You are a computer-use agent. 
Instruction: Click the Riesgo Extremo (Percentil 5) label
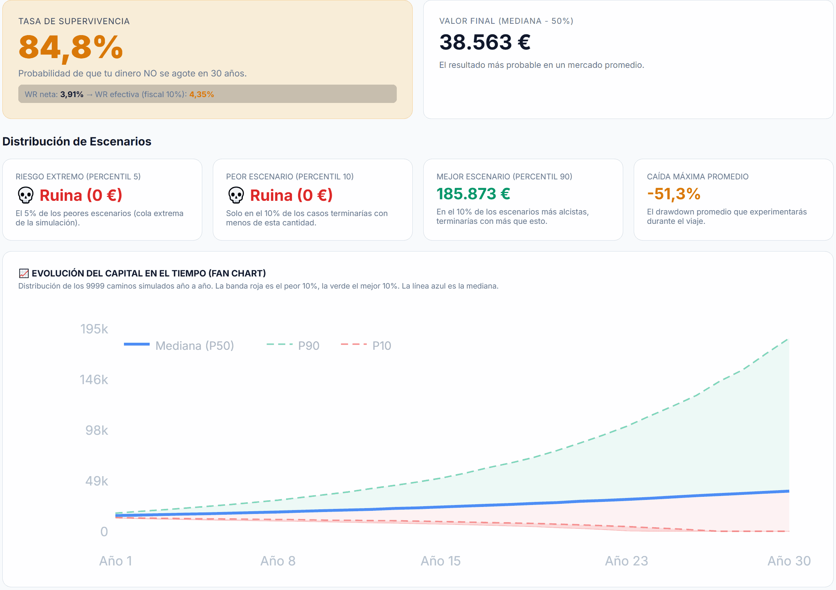tap(78, 177)
